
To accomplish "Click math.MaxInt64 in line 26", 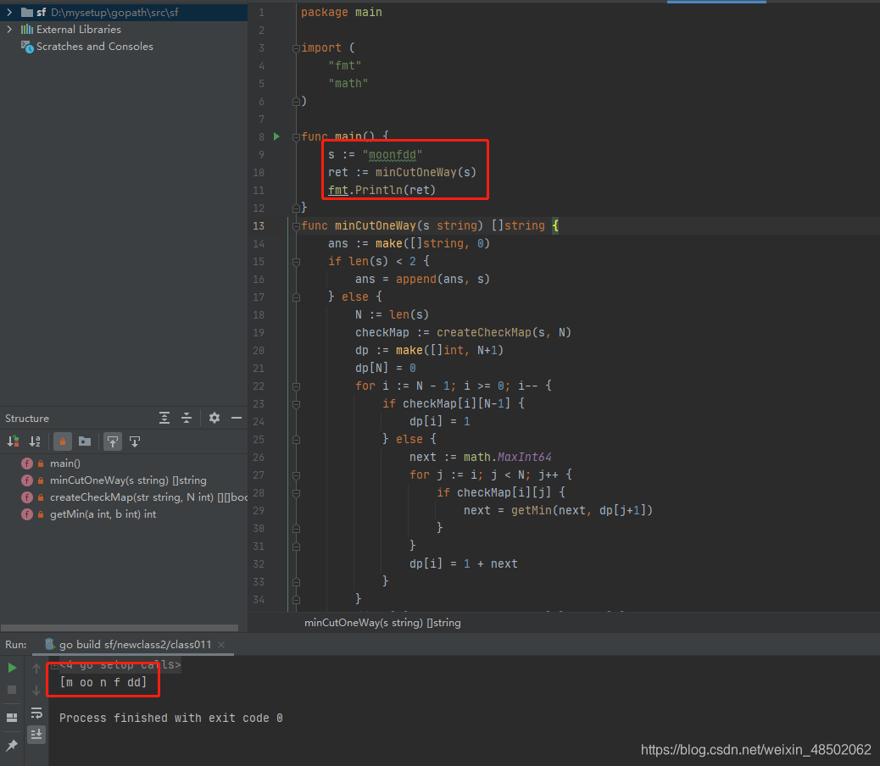I will [507, 457].
